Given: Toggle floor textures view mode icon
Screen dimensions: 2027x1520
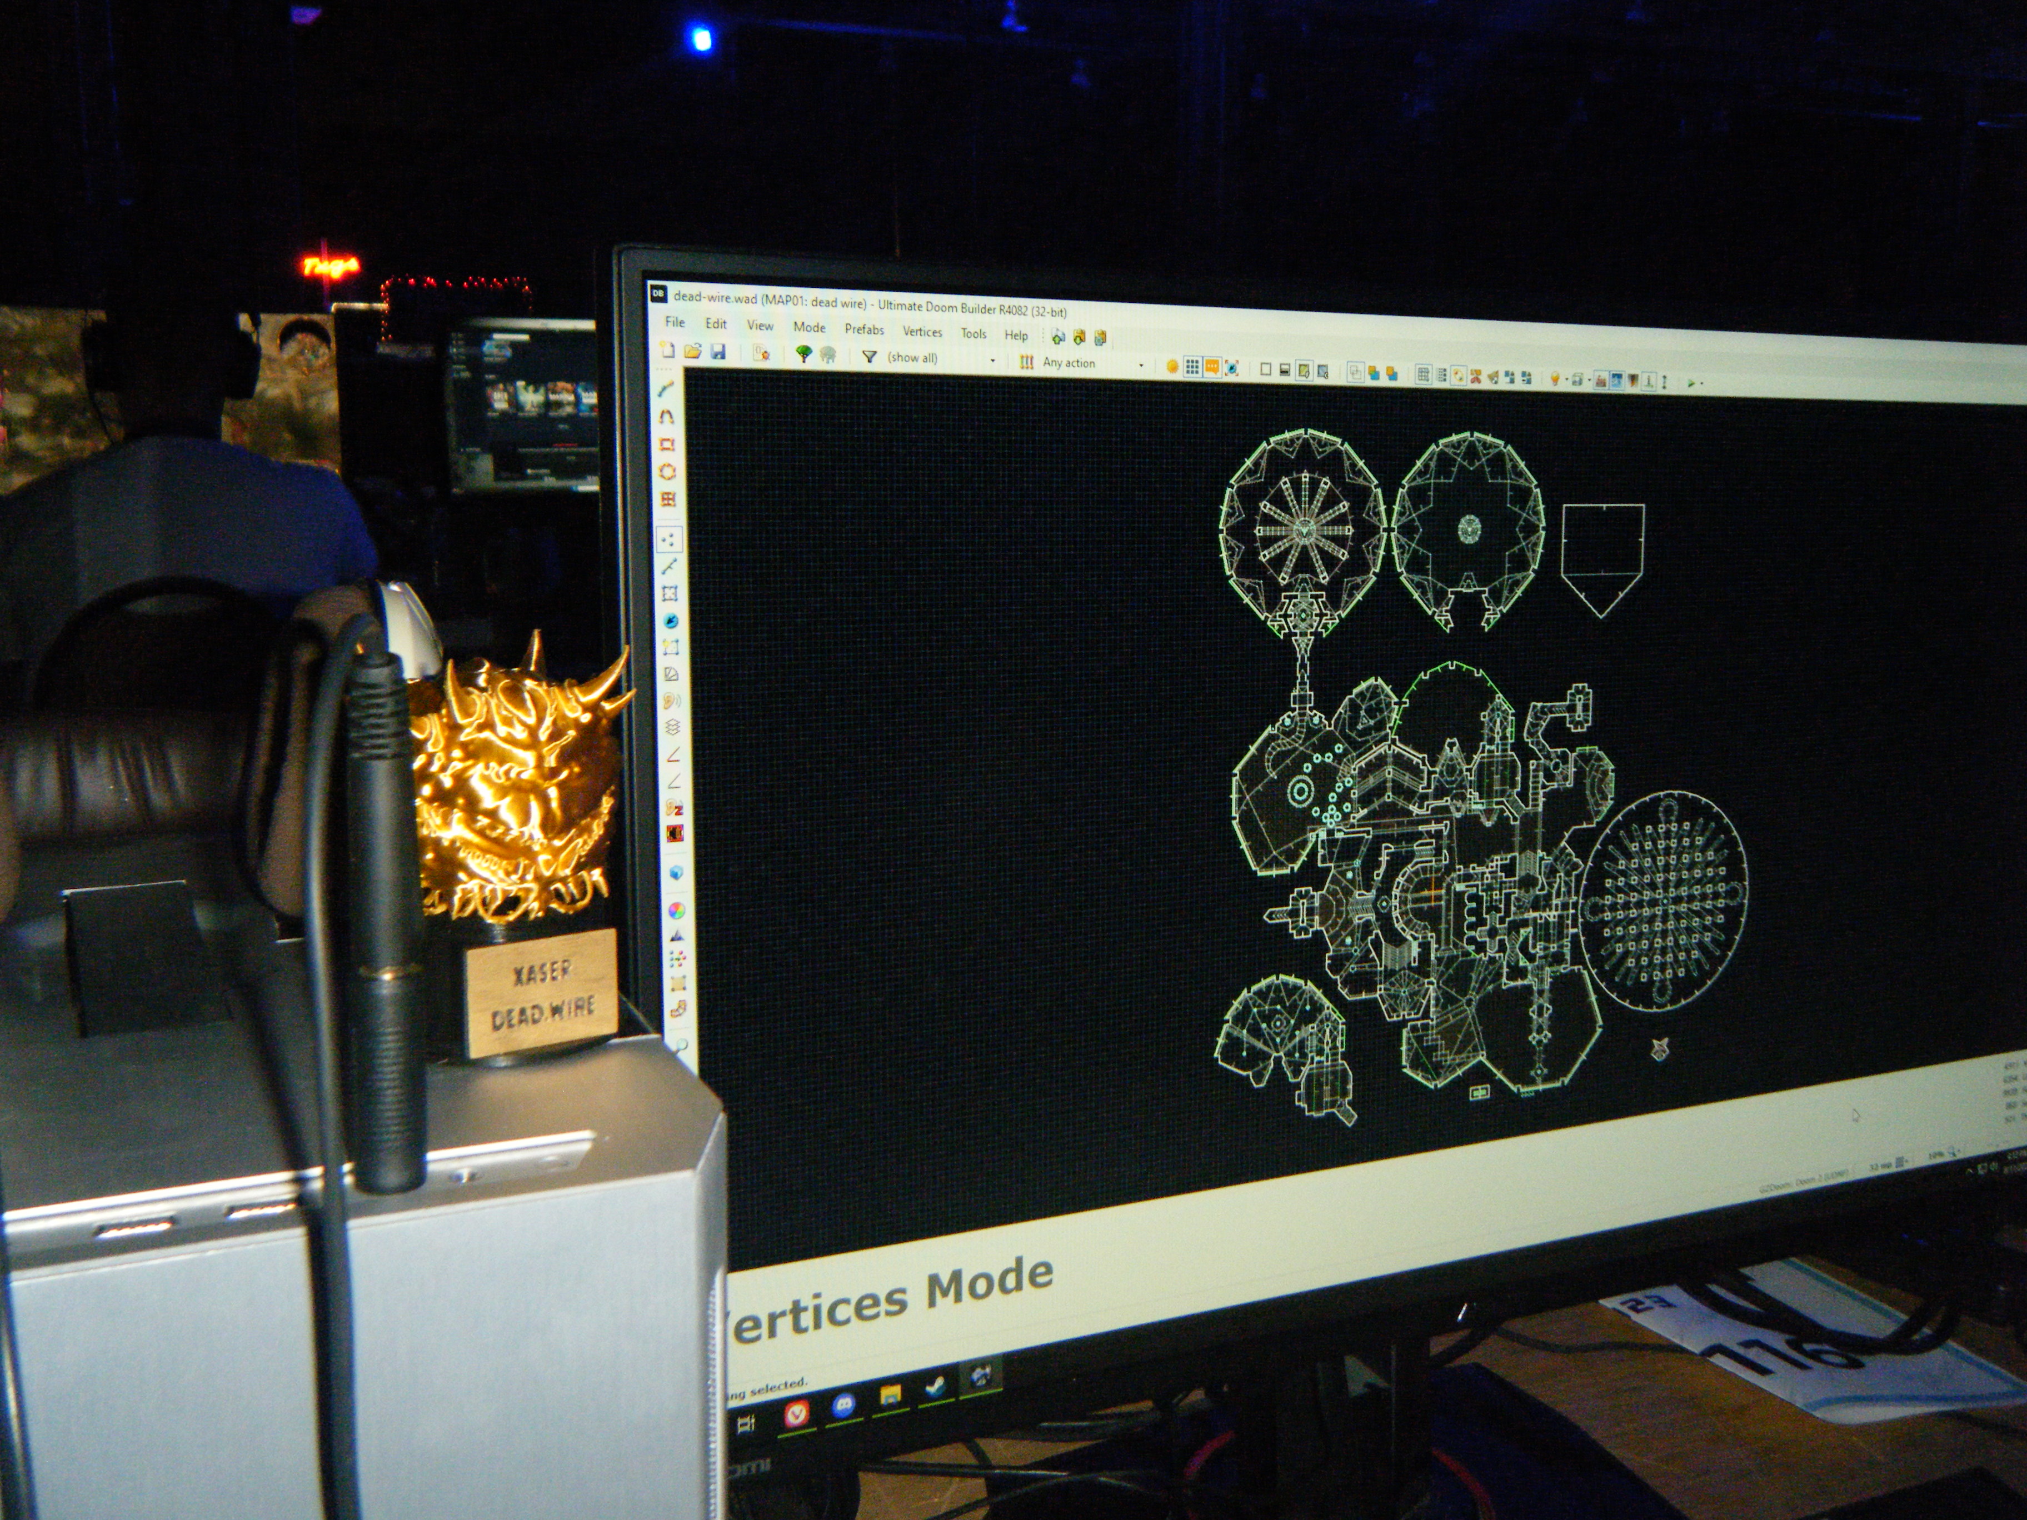Looking at the screenshot, I should pos(1304,371).
